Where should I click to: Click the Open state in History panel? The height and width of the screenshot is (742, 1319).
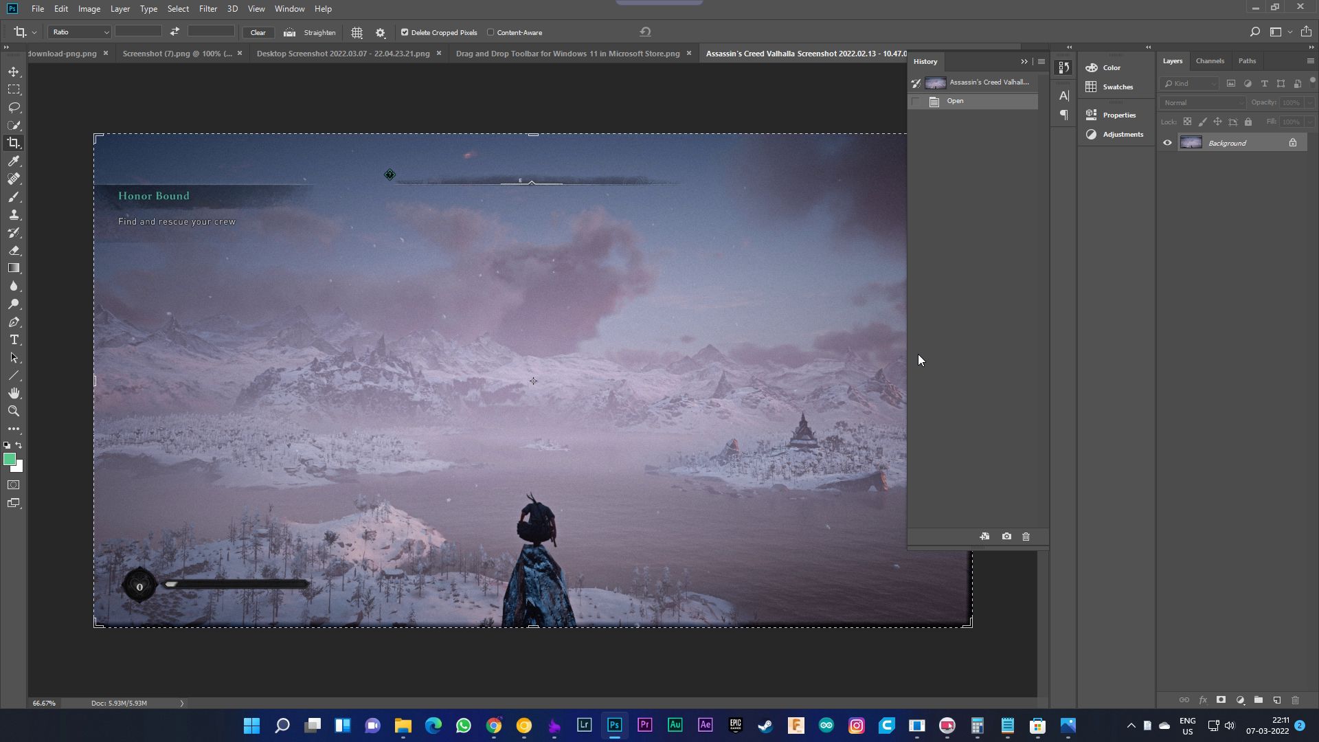point(956,100)
